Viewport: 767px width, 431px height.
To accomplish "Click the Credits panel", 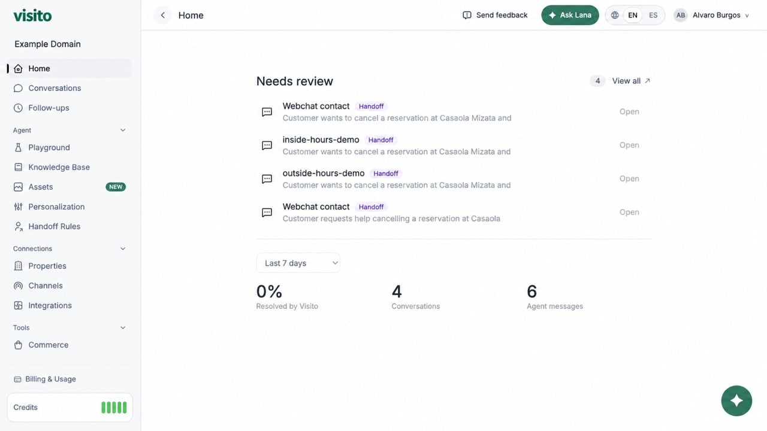I will [70, 408].
